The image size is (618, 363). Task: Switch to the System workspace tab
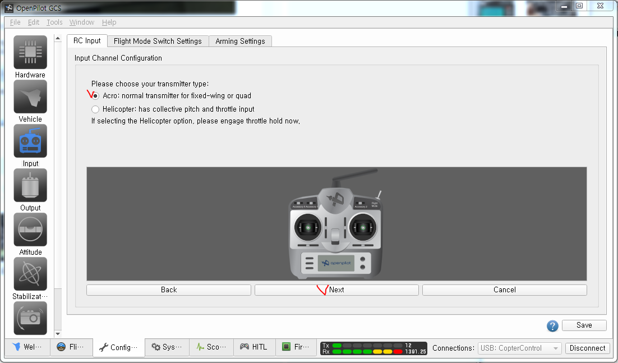tap(167, 347)
